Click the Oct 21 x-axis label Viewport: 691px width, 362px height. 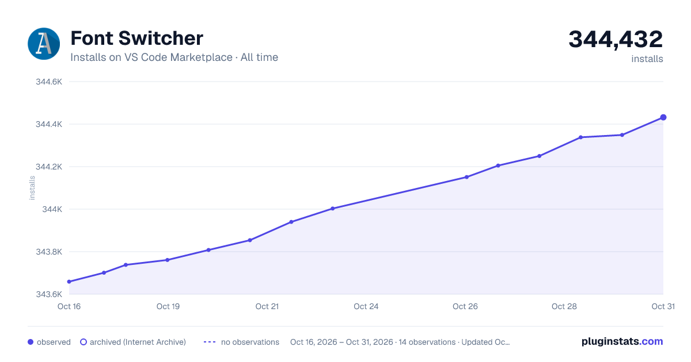tap(267, 306)
